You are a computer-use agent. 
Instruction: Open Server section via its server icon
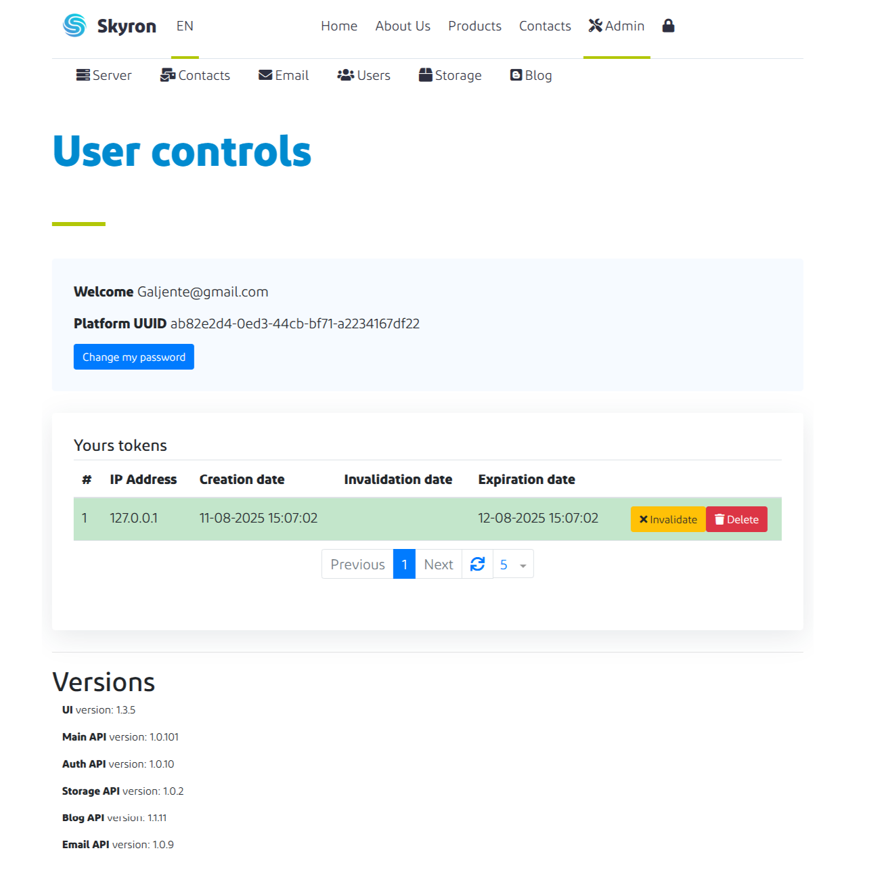click(x=83, y=75)
